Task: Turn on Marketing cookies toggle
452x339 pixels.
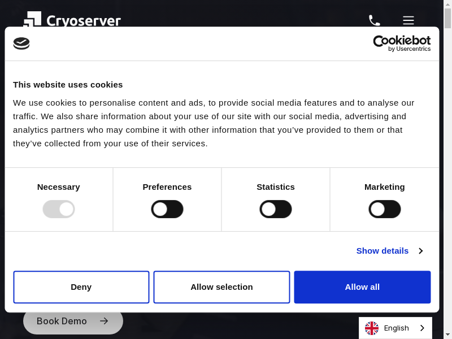Action: pyautogui.click(x=385, y=209)
